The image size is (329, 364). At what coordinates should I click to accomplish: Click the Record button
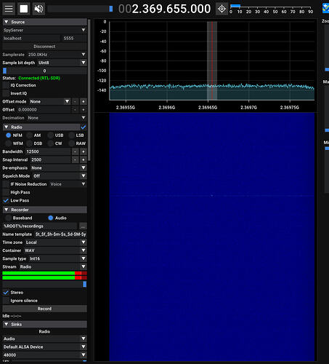point(44,309)
